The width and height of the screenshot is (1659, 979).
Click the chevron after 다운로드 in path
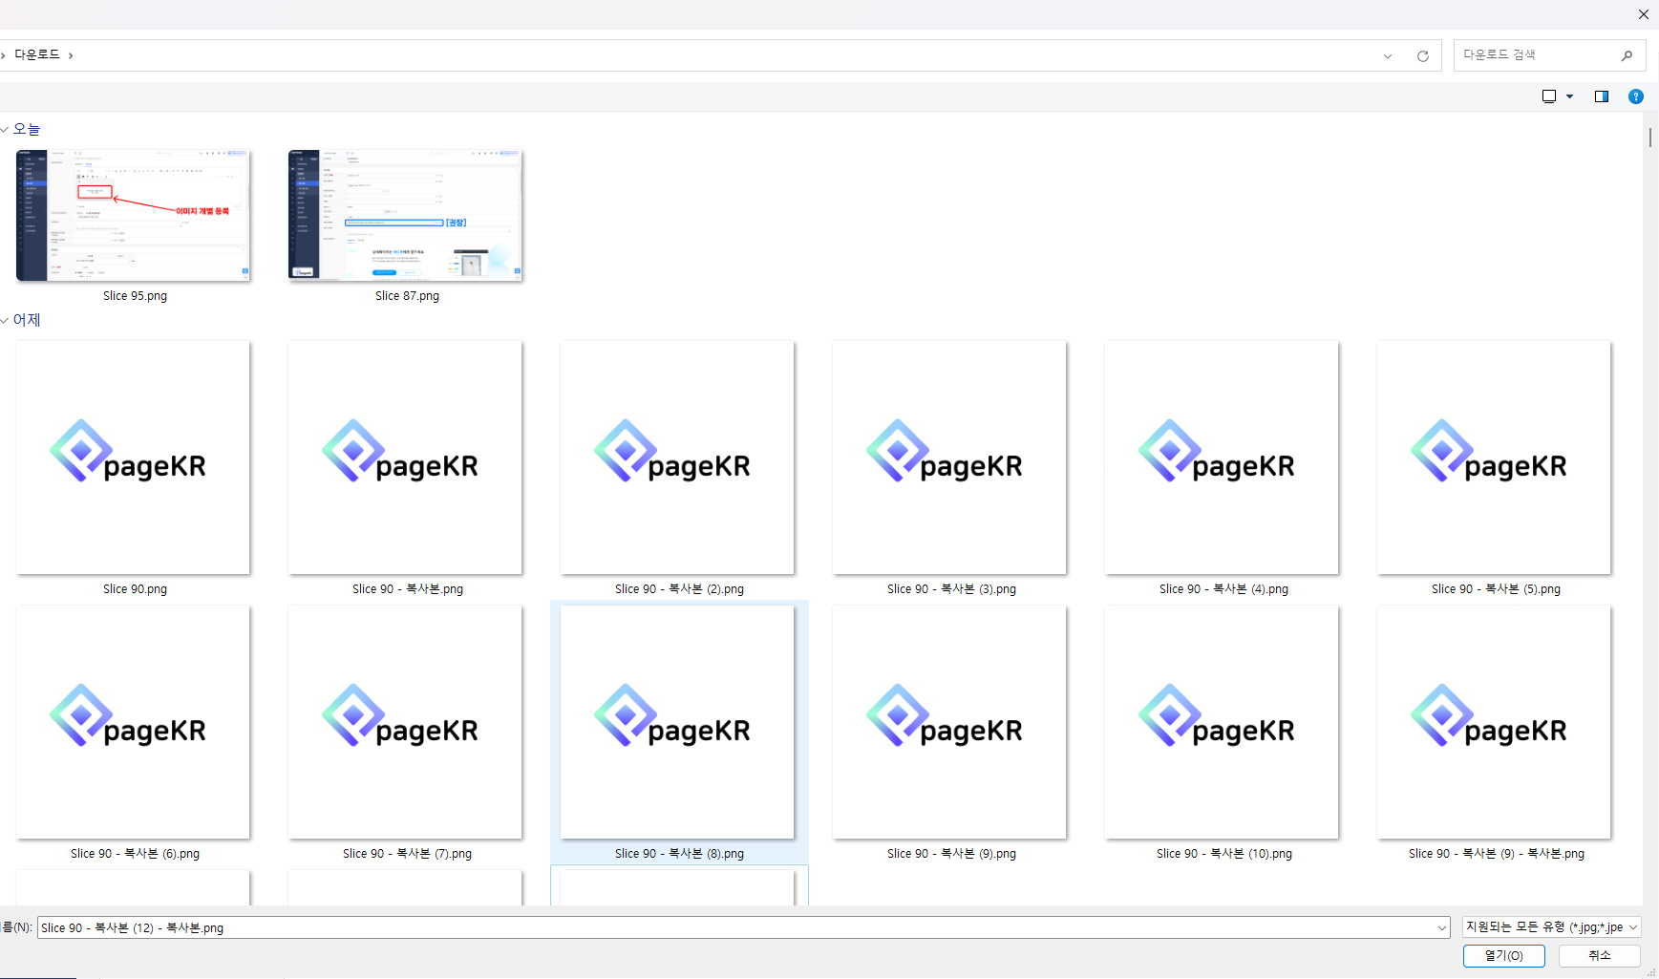(71, 55)
